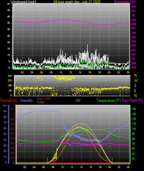
Task: Click the '29.8' barometer axis value
Action: point(134,24)
